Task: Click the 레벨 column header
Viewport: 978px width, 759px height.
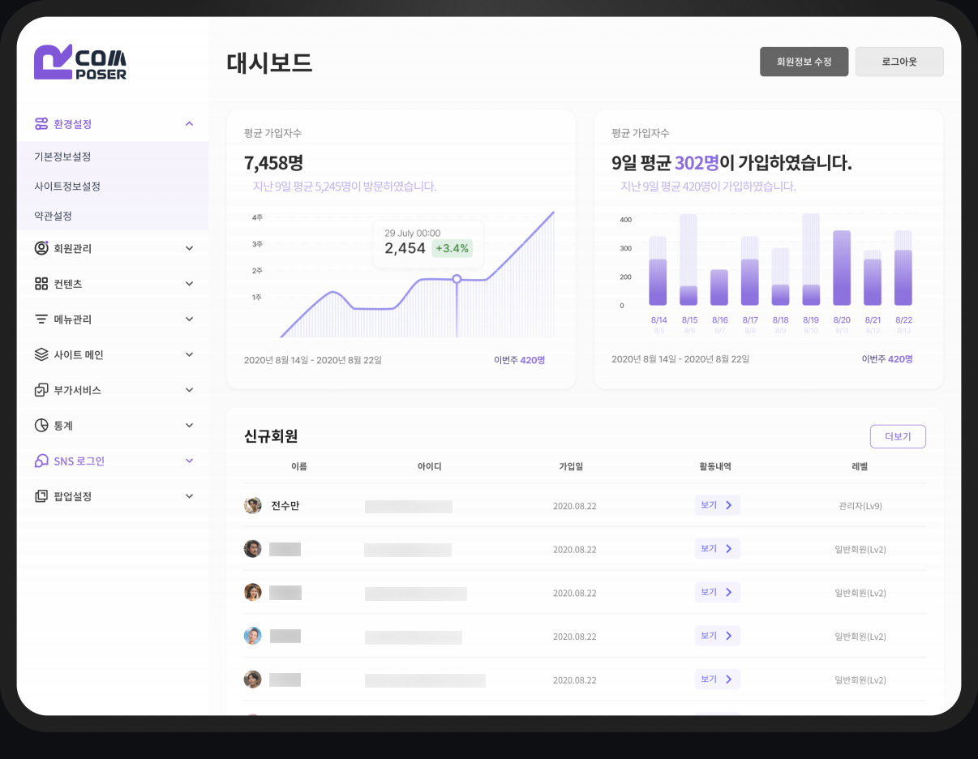Action: click(x=860, y=466)
